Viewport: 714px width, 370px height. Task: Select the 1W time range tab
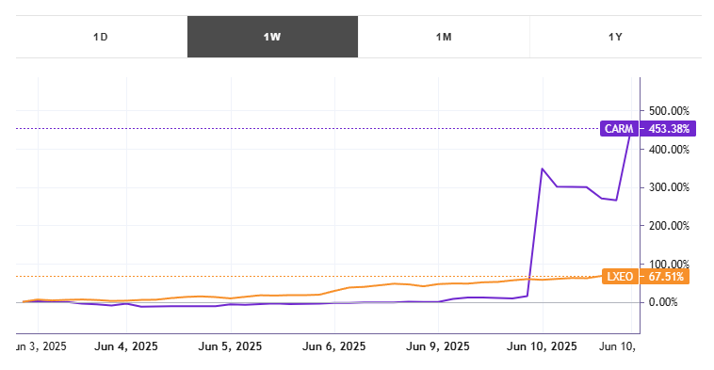click(x=272, y=37)
